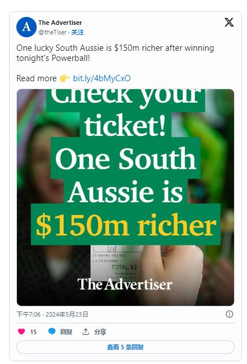Open the bit.ly/4bMyCxO link

(x=102, y=78)
